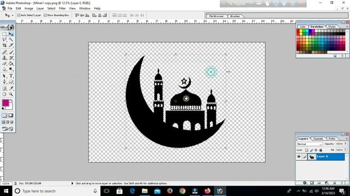The width and height of the screenshot is (350, 196).
Task: Open the Brushes tab
Action: click(235, 16)
